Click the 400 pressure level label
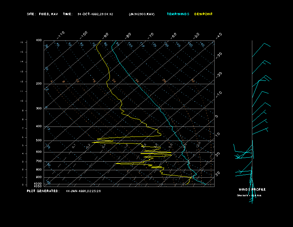The width and height of the screenshot is (293, 227). pos(39,126)
